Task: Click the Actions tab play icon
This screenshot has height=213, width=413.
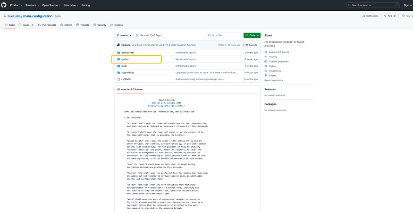Action: click(62, 25)
